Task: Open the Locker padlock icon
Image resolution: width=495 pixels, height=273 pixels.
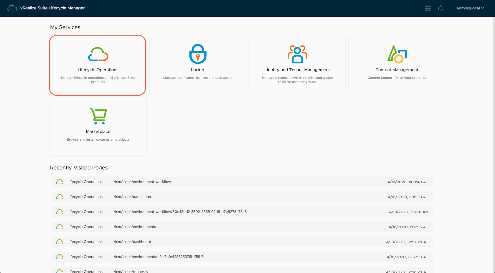Action: (198, 54)
